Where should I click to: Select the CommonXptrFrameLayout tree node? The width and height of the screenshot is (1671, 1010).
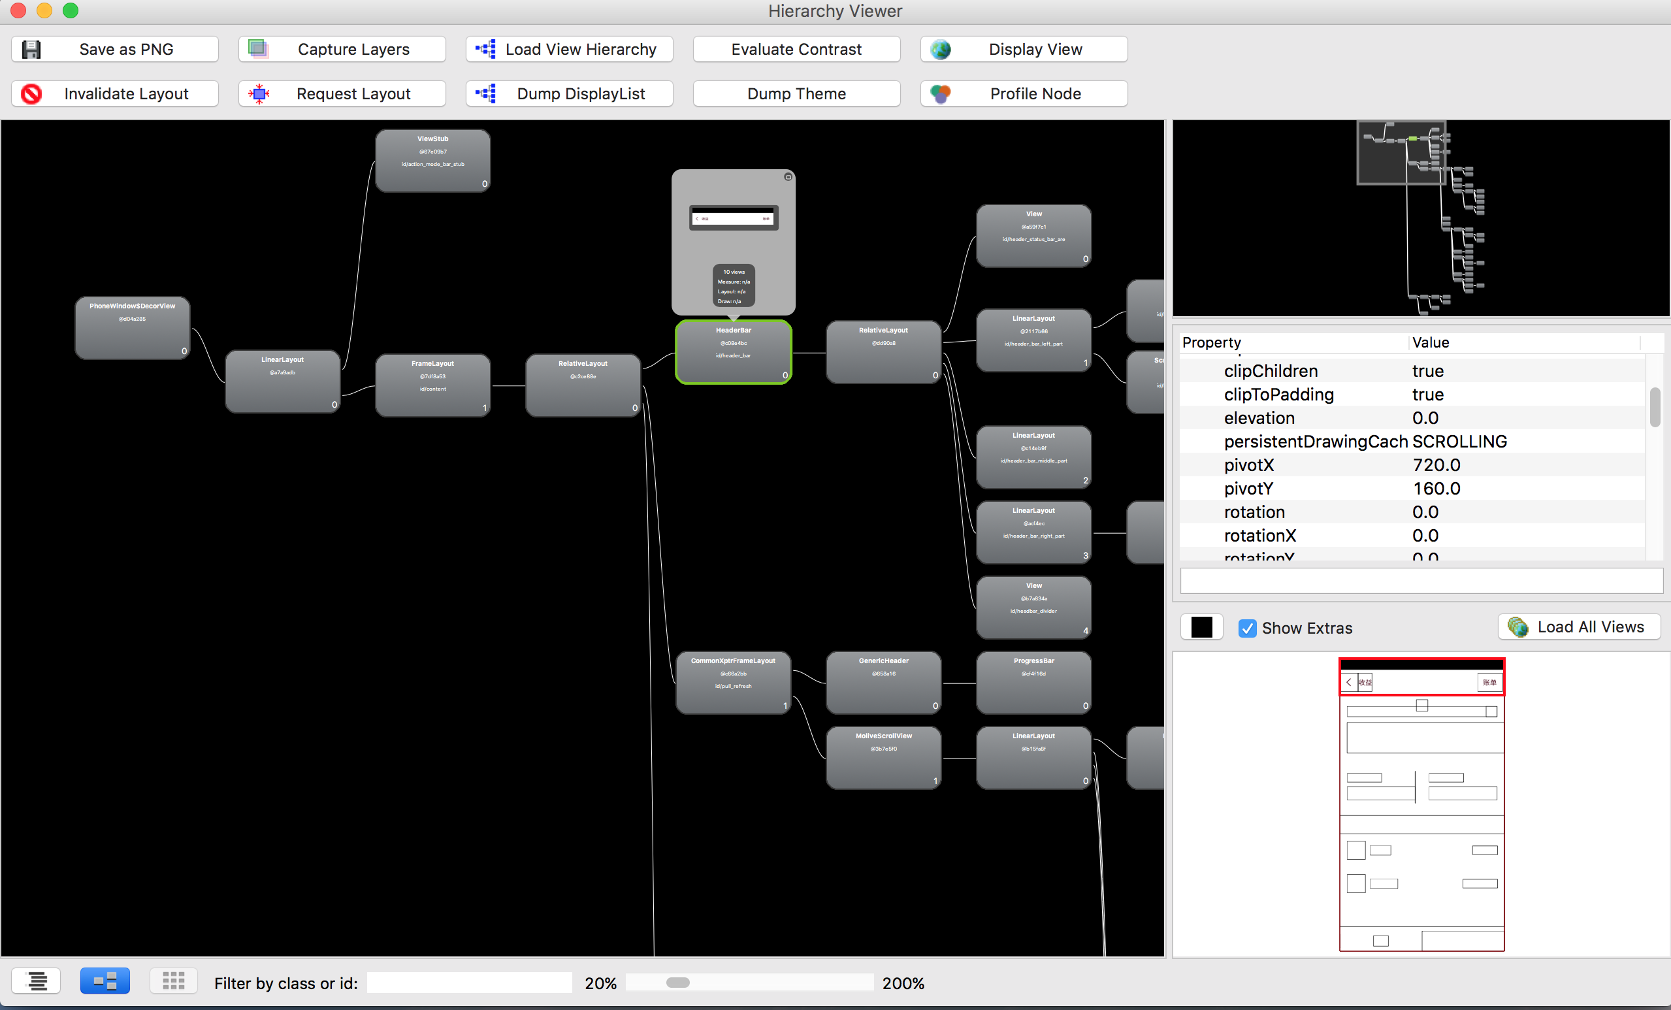[733, 681]
